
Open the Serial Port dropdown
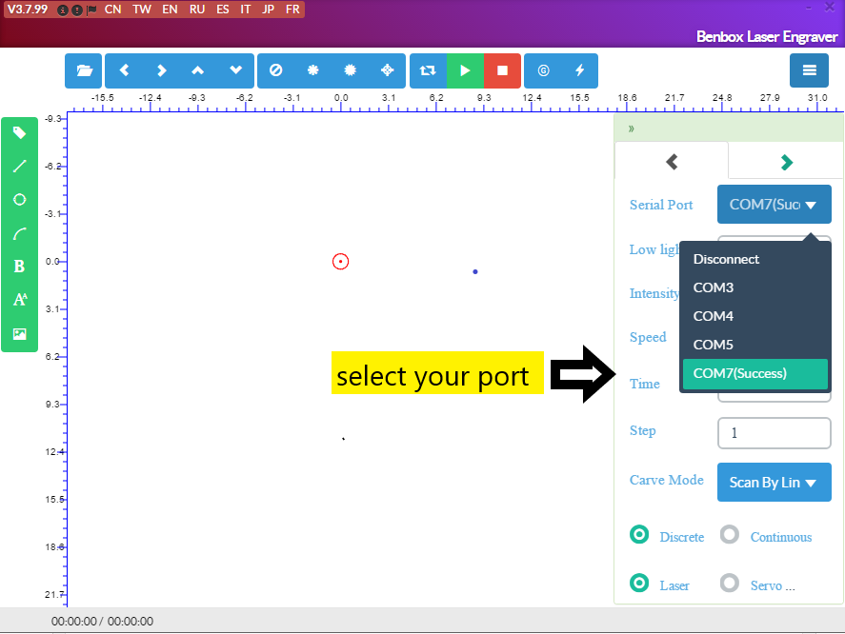pos(774,204)
